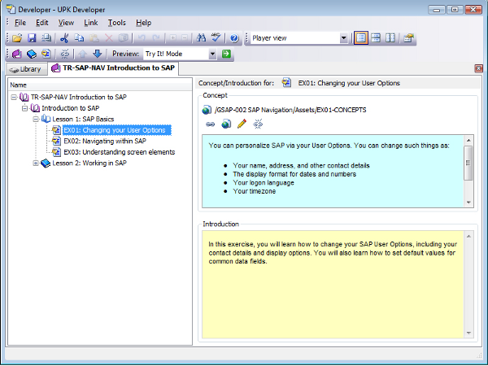
Task: Select Lesson 1: SAP Basics row
Action: pos(83,120)
